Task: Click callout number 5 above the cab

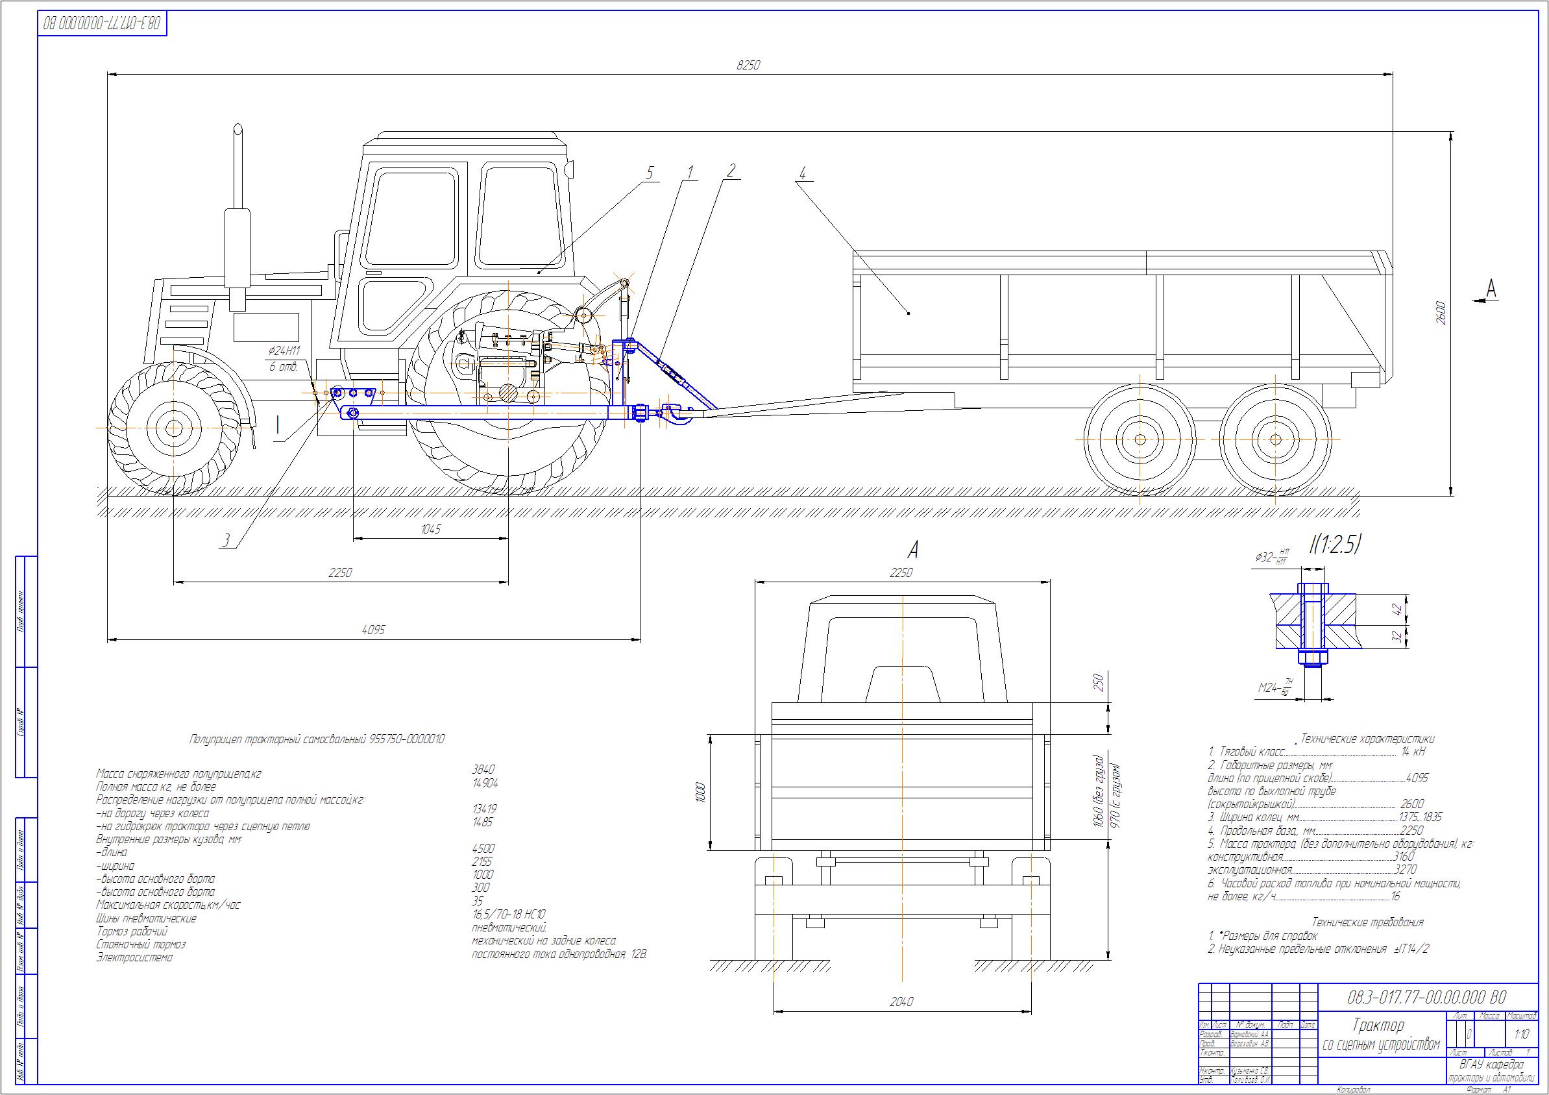Action: [x=650, y=173]
